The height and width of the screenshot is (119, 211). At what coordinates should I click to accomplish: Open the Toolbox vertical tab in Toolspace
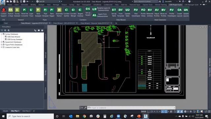pos(45,90)
